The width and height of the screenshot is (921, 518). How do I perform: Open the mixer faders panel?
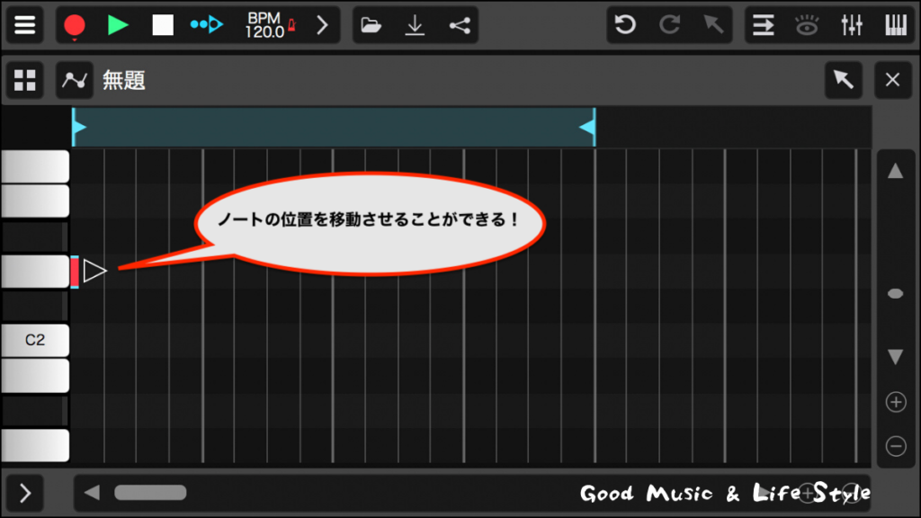click(851, 25)
